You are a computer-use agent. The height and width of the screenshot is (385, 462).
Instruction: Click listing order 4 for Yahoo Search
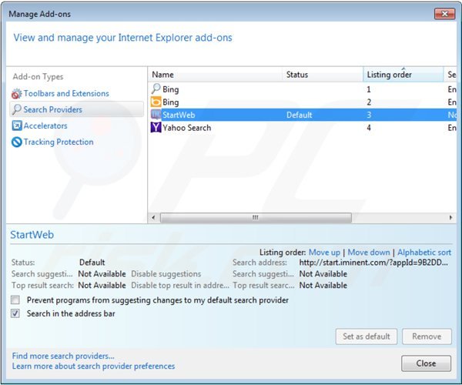click(x=369, y=128)
